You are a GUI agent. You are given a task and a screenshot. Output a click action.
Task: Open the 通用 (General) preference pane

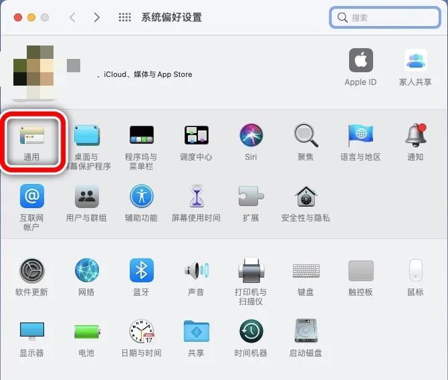click(31, 142)
